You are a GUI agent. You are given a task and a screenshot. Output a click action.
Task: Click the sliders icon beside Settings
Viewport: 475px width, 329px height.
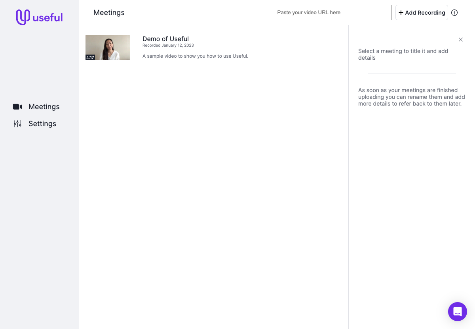[x=17, y=124]
